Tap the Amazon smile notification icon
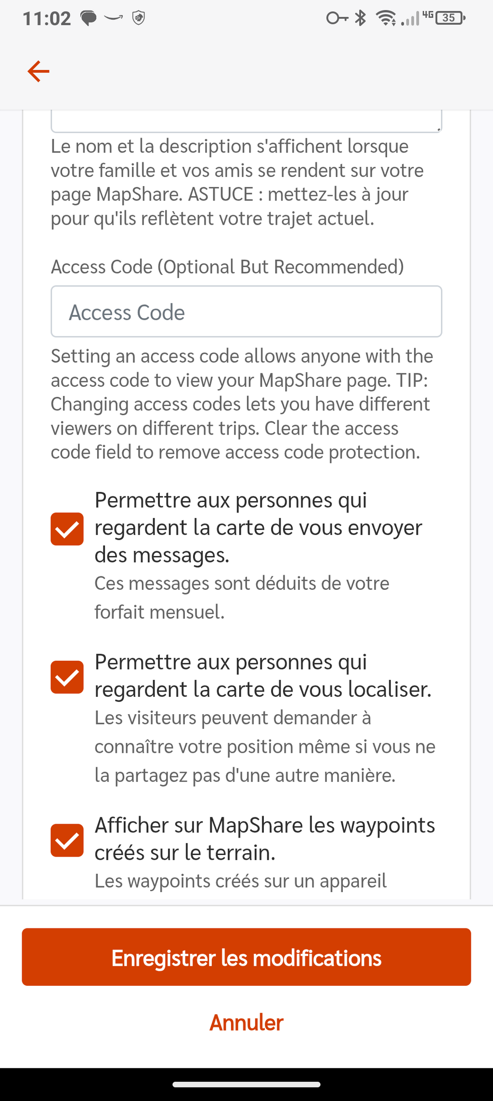This screenshot has width=493, height=1101. pos(114,18)
